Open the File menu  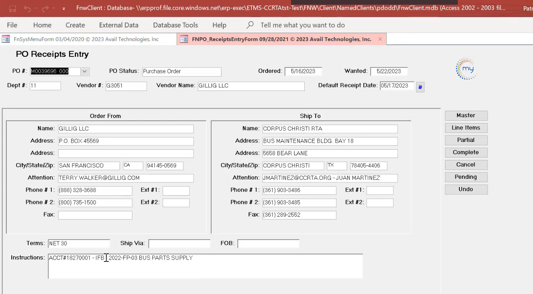click(12, 25)
